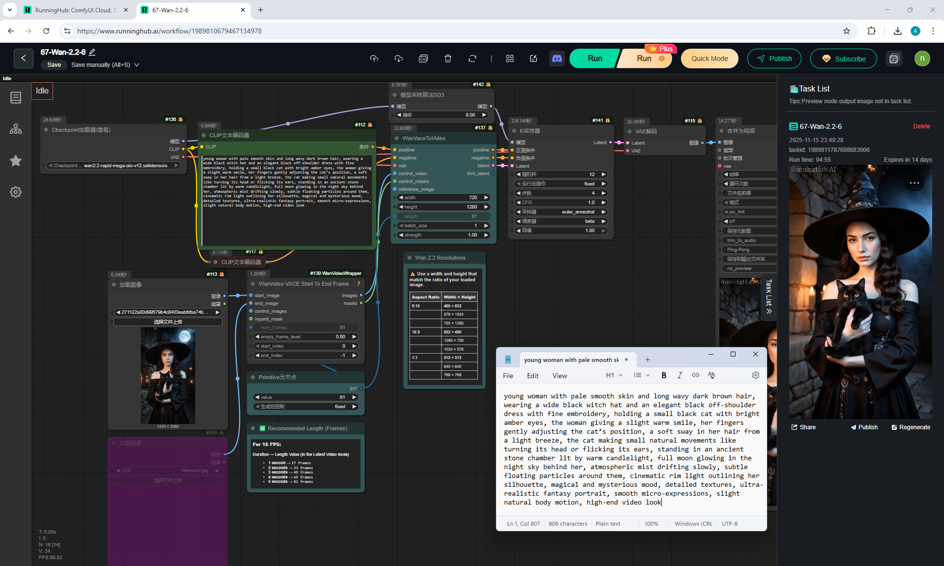
Task: Toggle bold formatting in Notepad
Action: [664, 375]
